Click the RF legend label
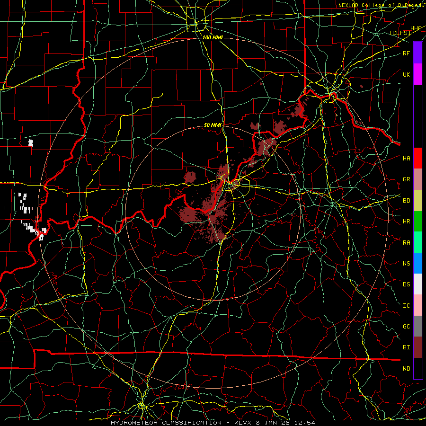This screenshot has width=426, height=426. 407,53
